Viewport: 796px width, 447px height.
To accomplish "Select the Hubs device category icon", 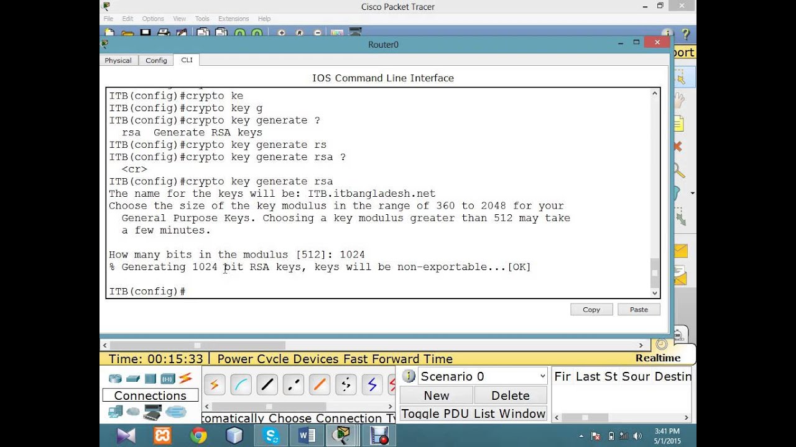I will (150, 378).
